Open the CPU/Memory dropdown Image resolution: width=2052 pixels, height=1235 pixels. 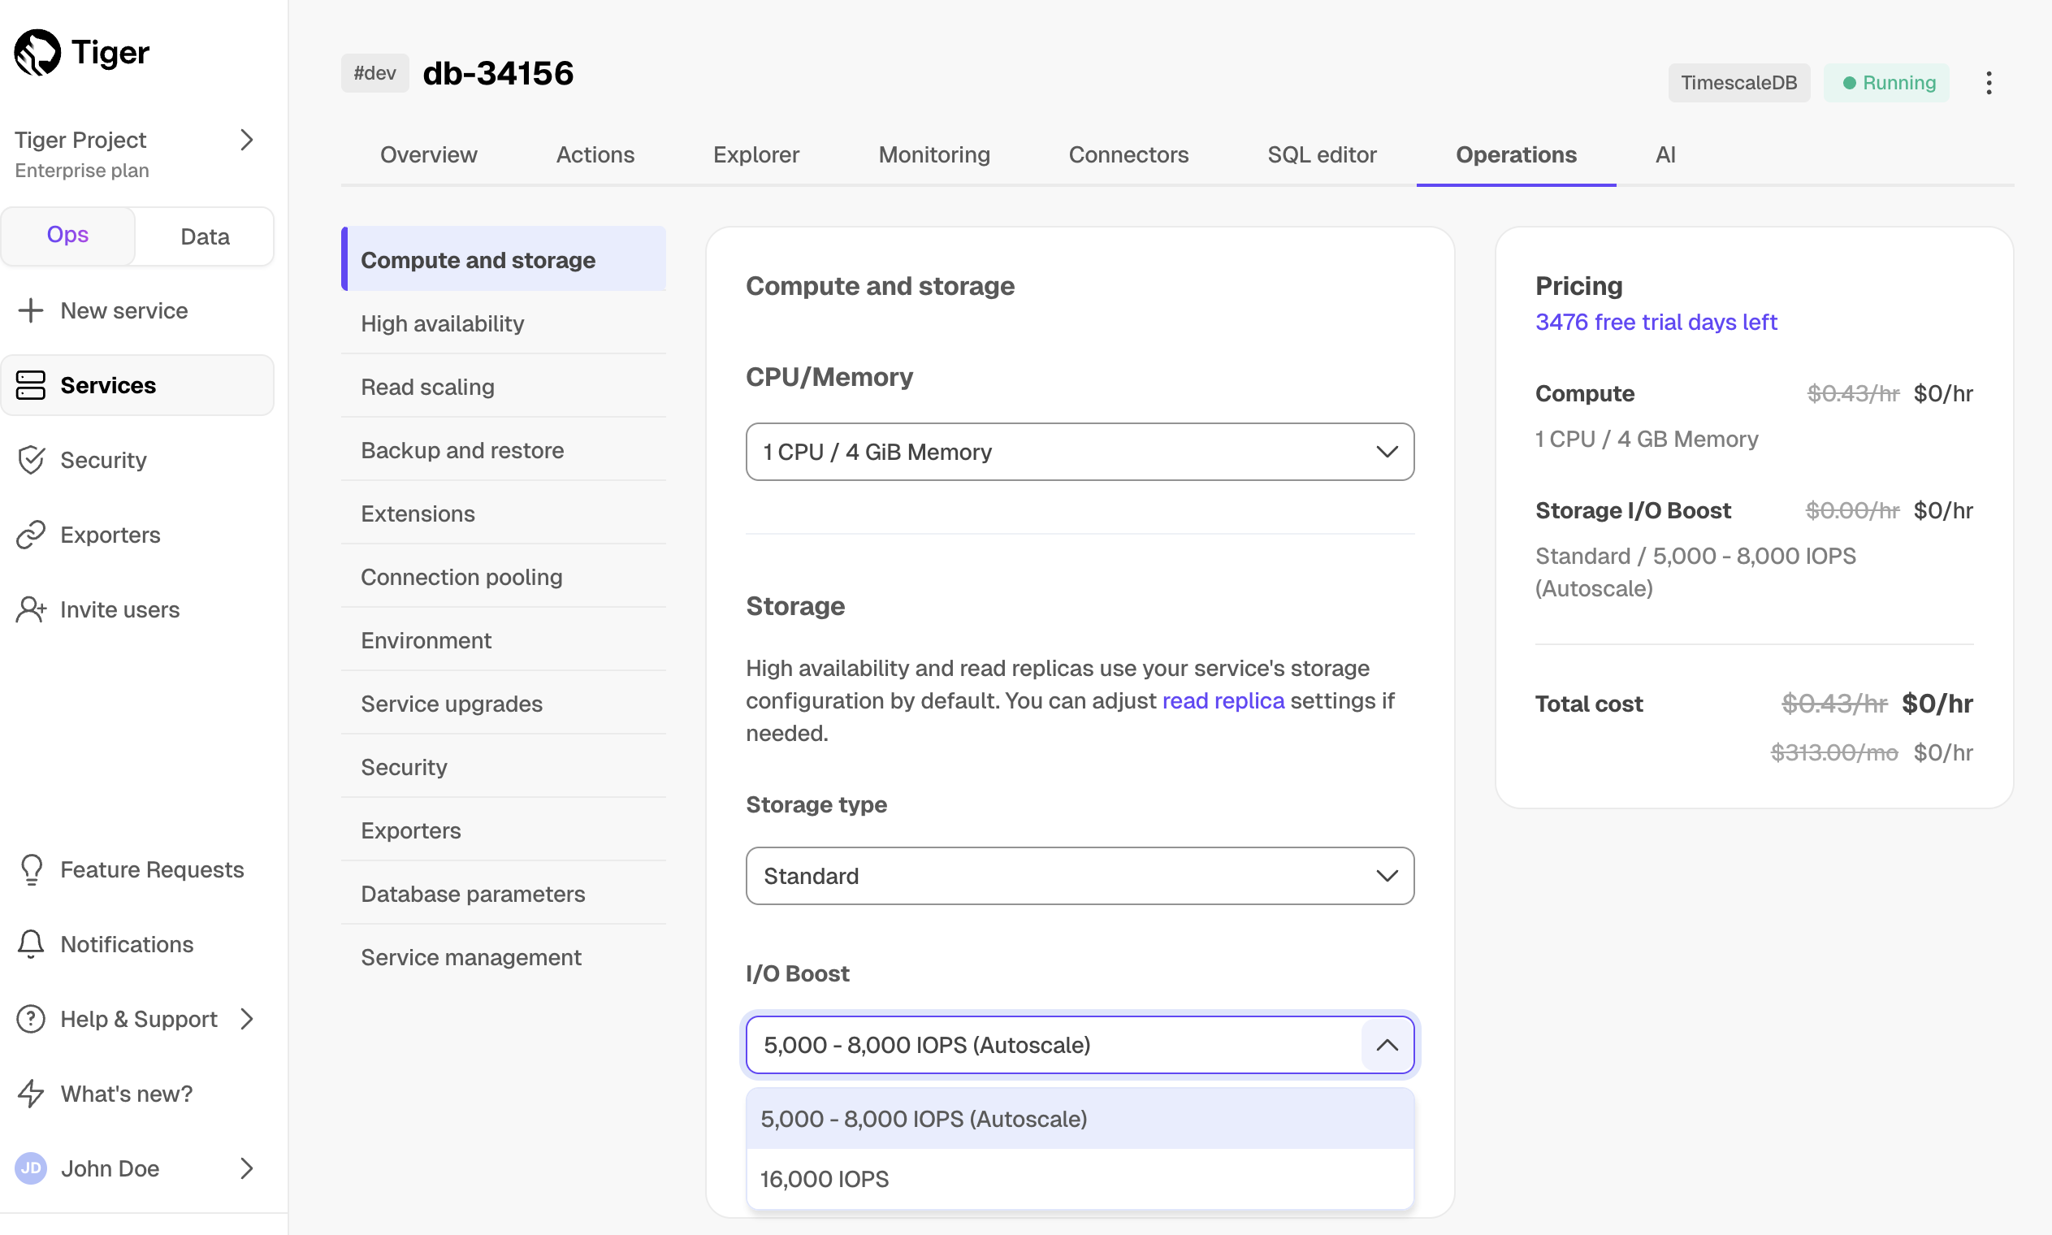pos(1079,452)
